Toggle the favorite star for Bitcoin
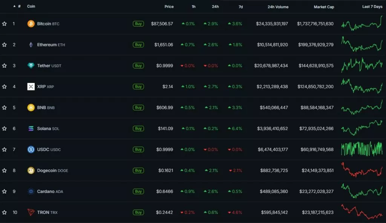 pyautogui.click(x=5, y=24)
